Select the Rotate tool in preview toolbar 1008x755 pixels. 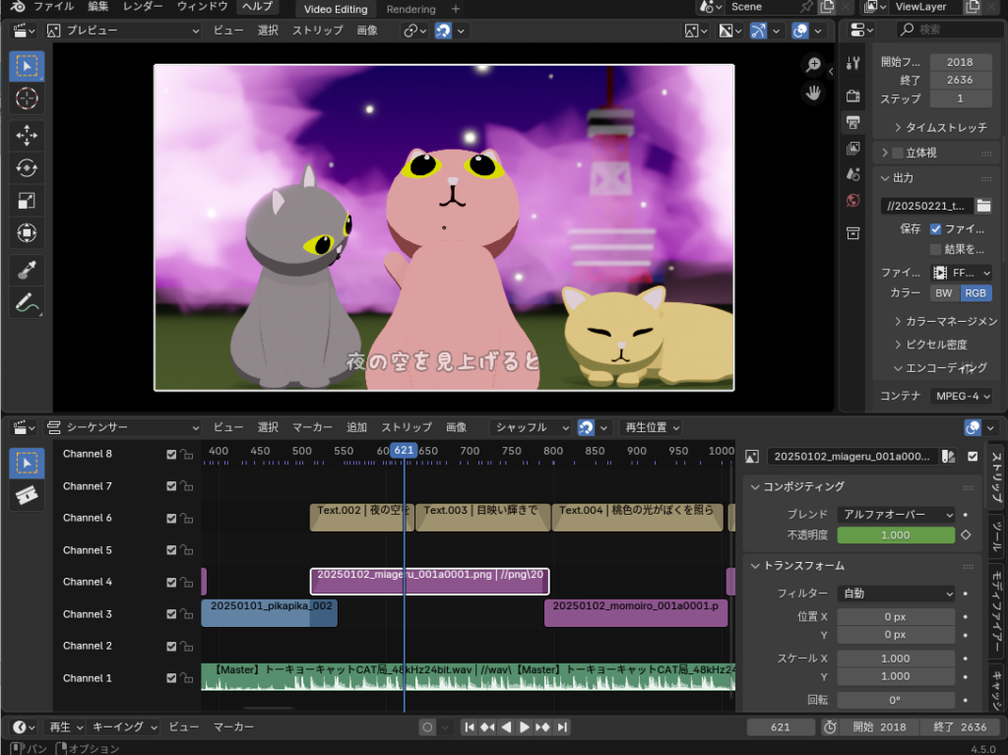(27, 168)
